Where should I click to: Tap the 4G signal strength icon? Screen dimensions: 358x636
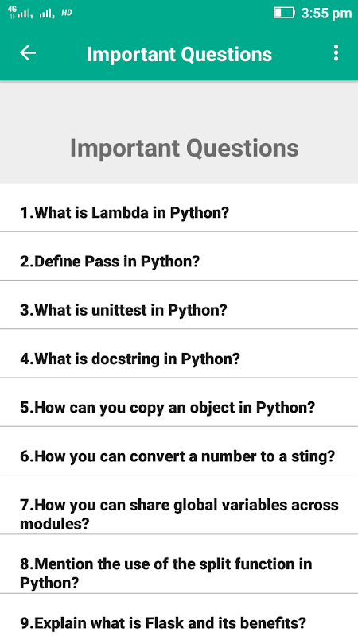click(x=19, y=12)
